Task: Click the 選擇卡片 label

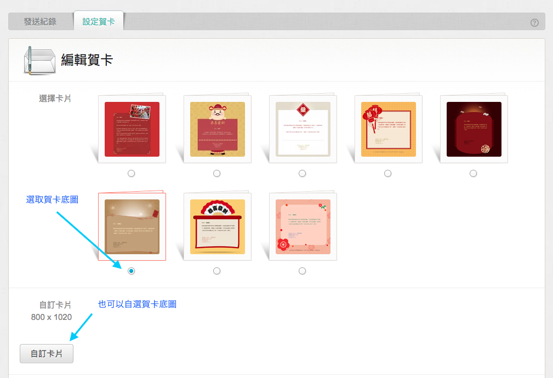Action: (55, 99)
